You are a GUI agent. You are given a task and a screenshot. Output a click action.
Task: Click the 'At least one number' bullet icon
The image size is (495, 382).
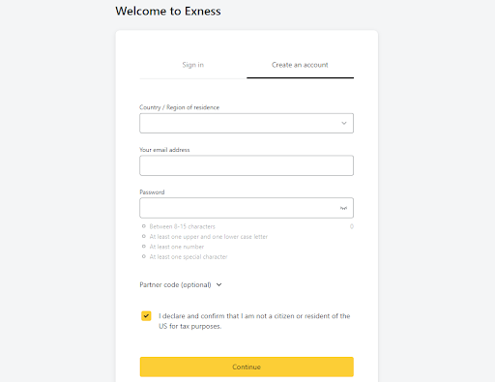coord(144,247)
